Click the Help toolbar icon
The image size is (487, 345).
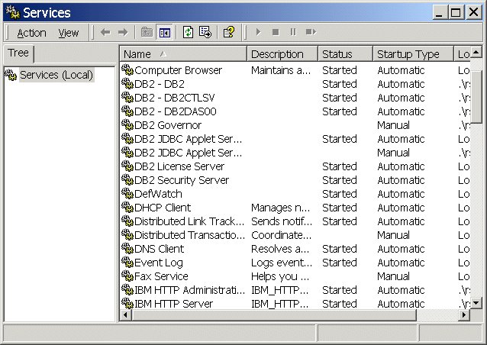229,32
